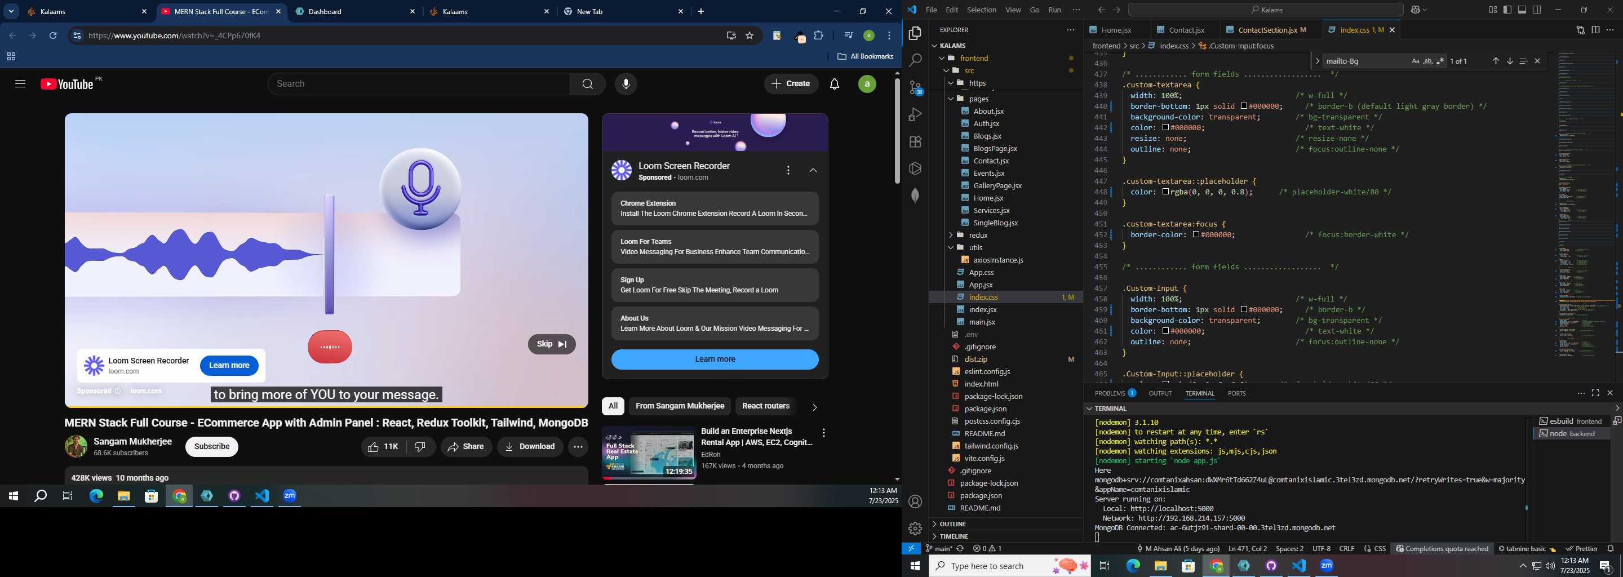Go to the next match in find widget
This screenshot has height=577, width=1623.
tap(1510, 61)
